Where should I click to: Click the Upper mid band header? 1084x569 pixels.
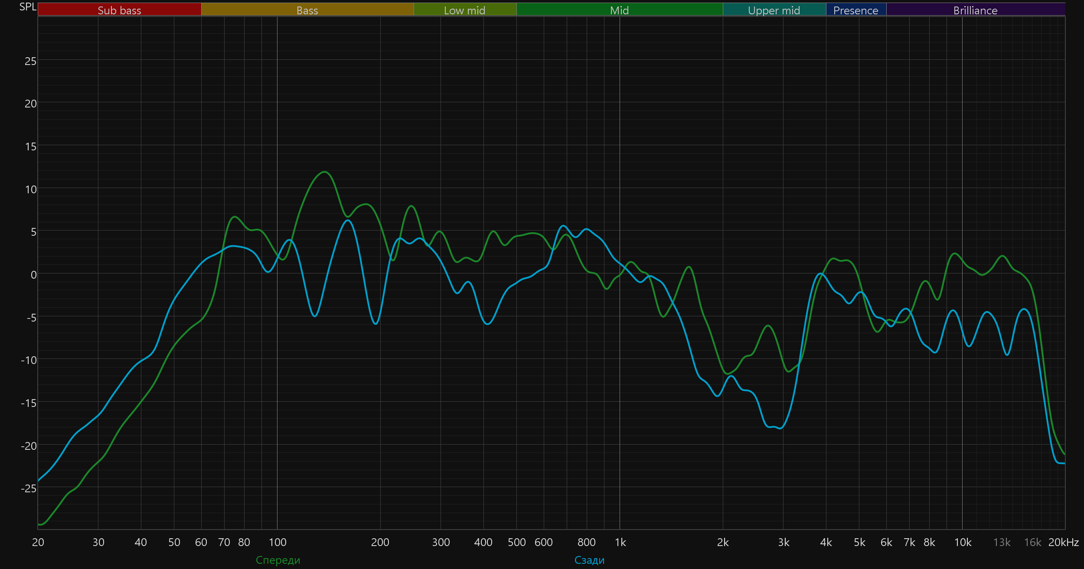[774, 10]
